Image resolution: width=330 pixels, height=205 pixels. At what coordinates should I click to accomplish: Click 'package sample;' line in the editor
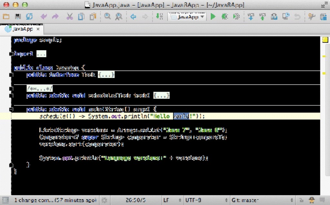[38, 40]
